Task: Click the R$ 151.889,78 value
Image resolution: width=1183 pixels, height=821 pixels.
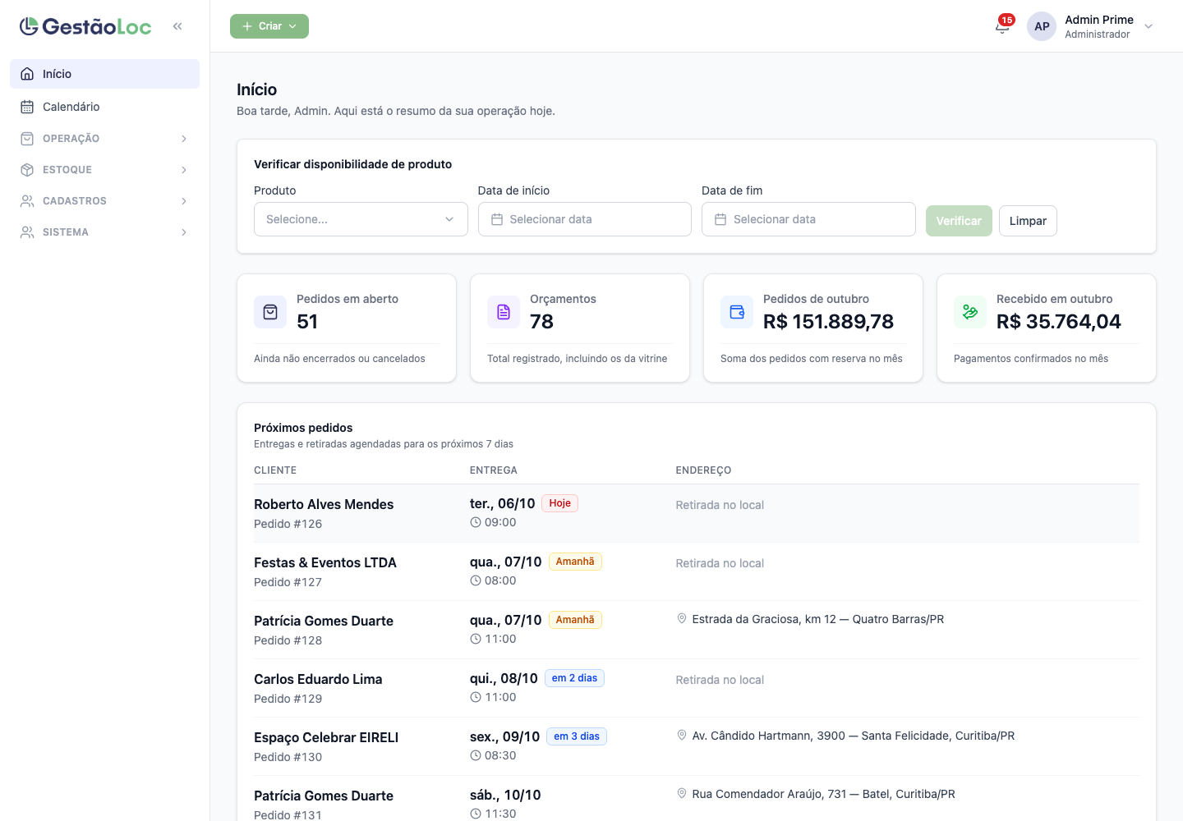Action: point(828,321)
